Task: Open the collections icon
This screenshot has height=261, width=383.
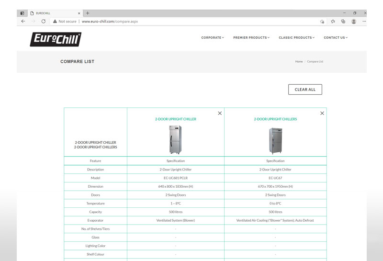Action: 343,21
